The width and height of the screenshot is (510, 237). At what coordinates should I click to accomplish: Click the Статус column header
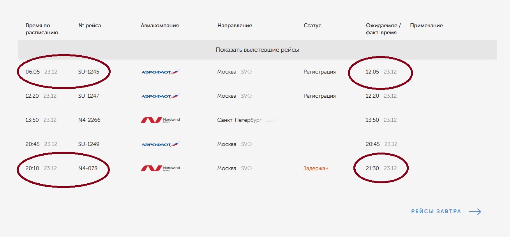312,26
